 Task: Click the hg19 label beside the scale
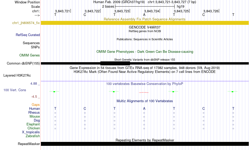[x=181, y=7]
